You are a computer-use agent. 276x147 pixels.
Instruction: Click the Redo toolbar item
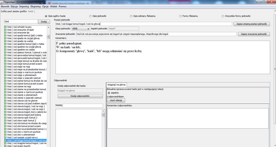click(31, 11)
